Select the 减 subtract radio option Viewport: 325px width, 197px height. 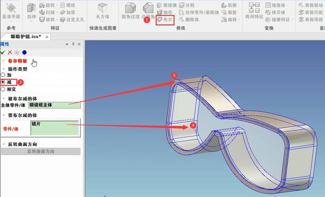(x=3, y=82)
